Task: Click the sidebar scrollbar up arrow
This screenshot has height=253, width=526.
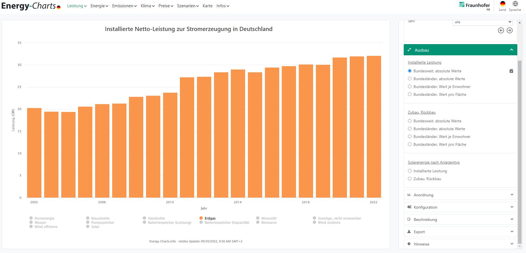Action: [520, 22]
